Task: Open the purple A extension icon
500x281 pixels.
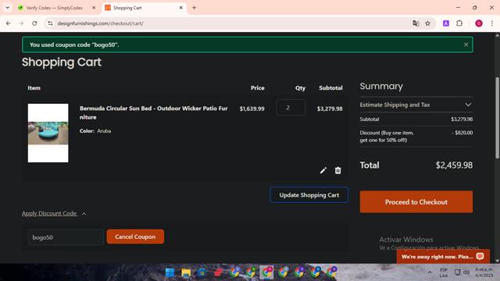Action: click(x=446, y=23)
